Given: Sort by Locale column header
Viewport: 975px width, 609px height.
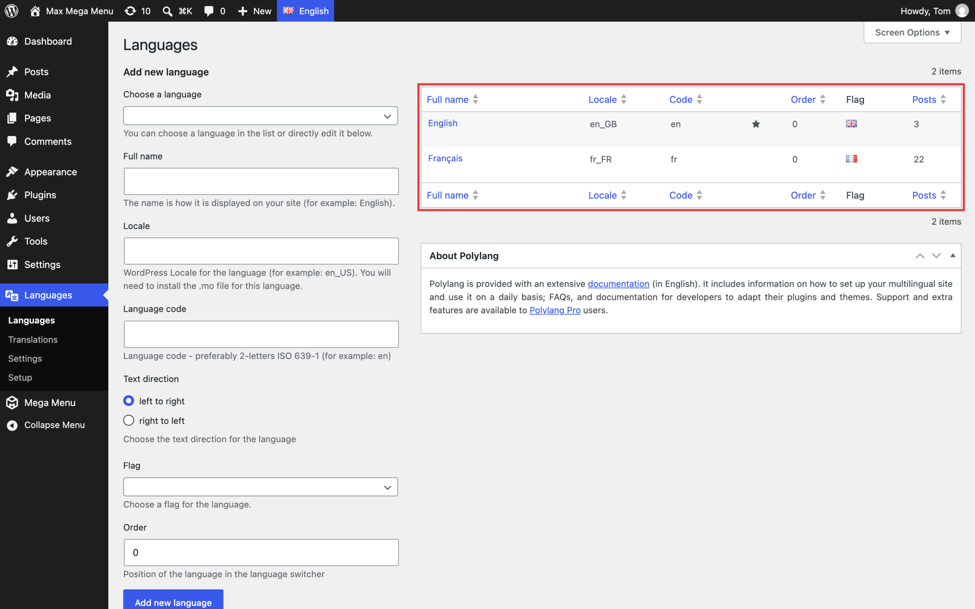Looking at the screenshot, I should [607, 99].
